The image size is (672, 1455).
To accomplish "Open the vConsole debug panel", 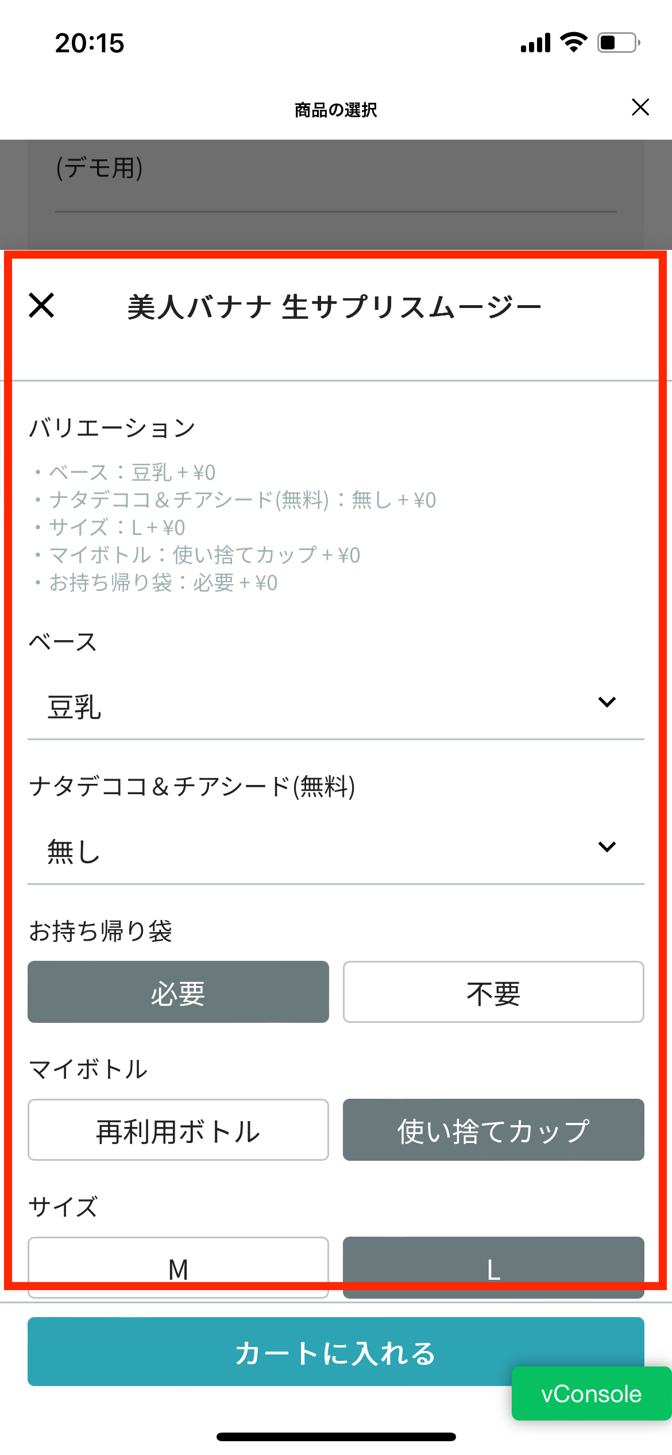I will point(592,1394).
